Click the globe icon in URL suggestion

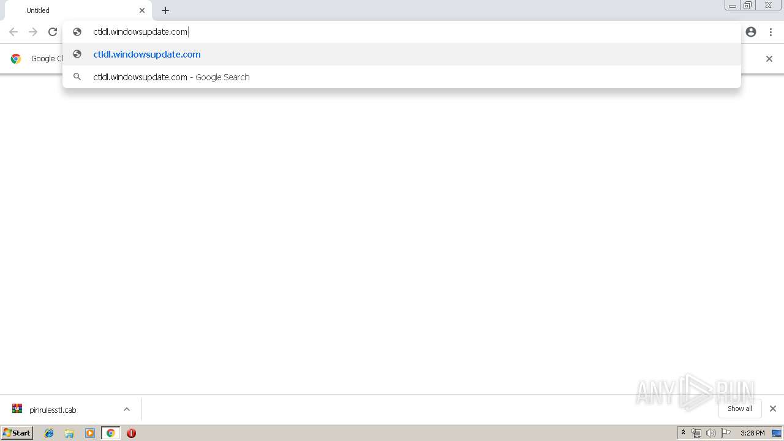(77, 55)
